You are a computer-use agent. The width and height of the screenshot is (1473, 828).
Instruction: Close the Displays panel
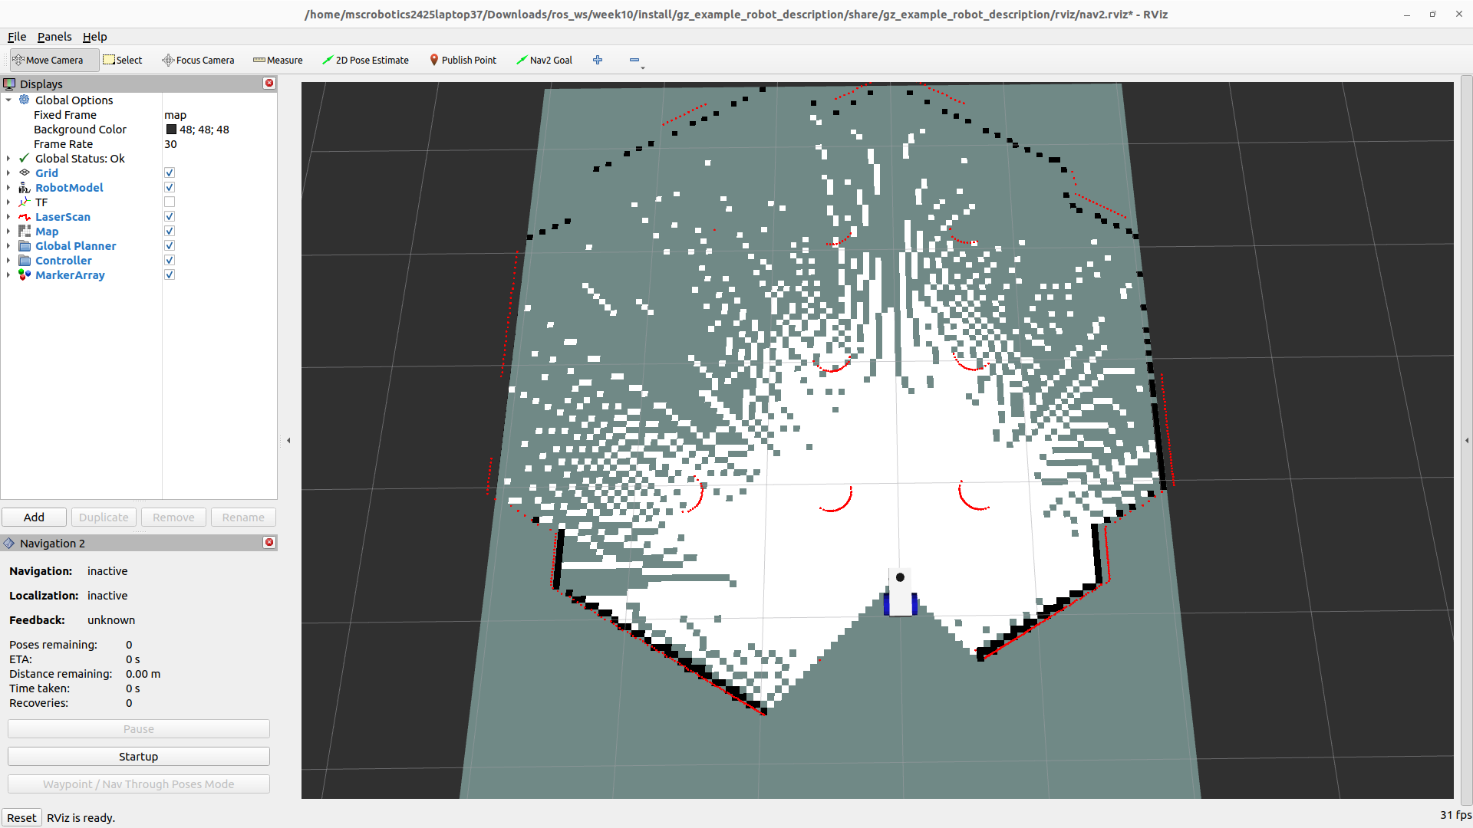click(x=269, y=83)
